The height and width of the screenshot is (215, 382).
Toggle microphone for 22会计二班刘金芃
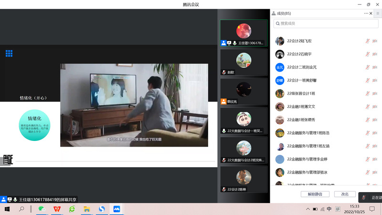click(x=368, y=67)
